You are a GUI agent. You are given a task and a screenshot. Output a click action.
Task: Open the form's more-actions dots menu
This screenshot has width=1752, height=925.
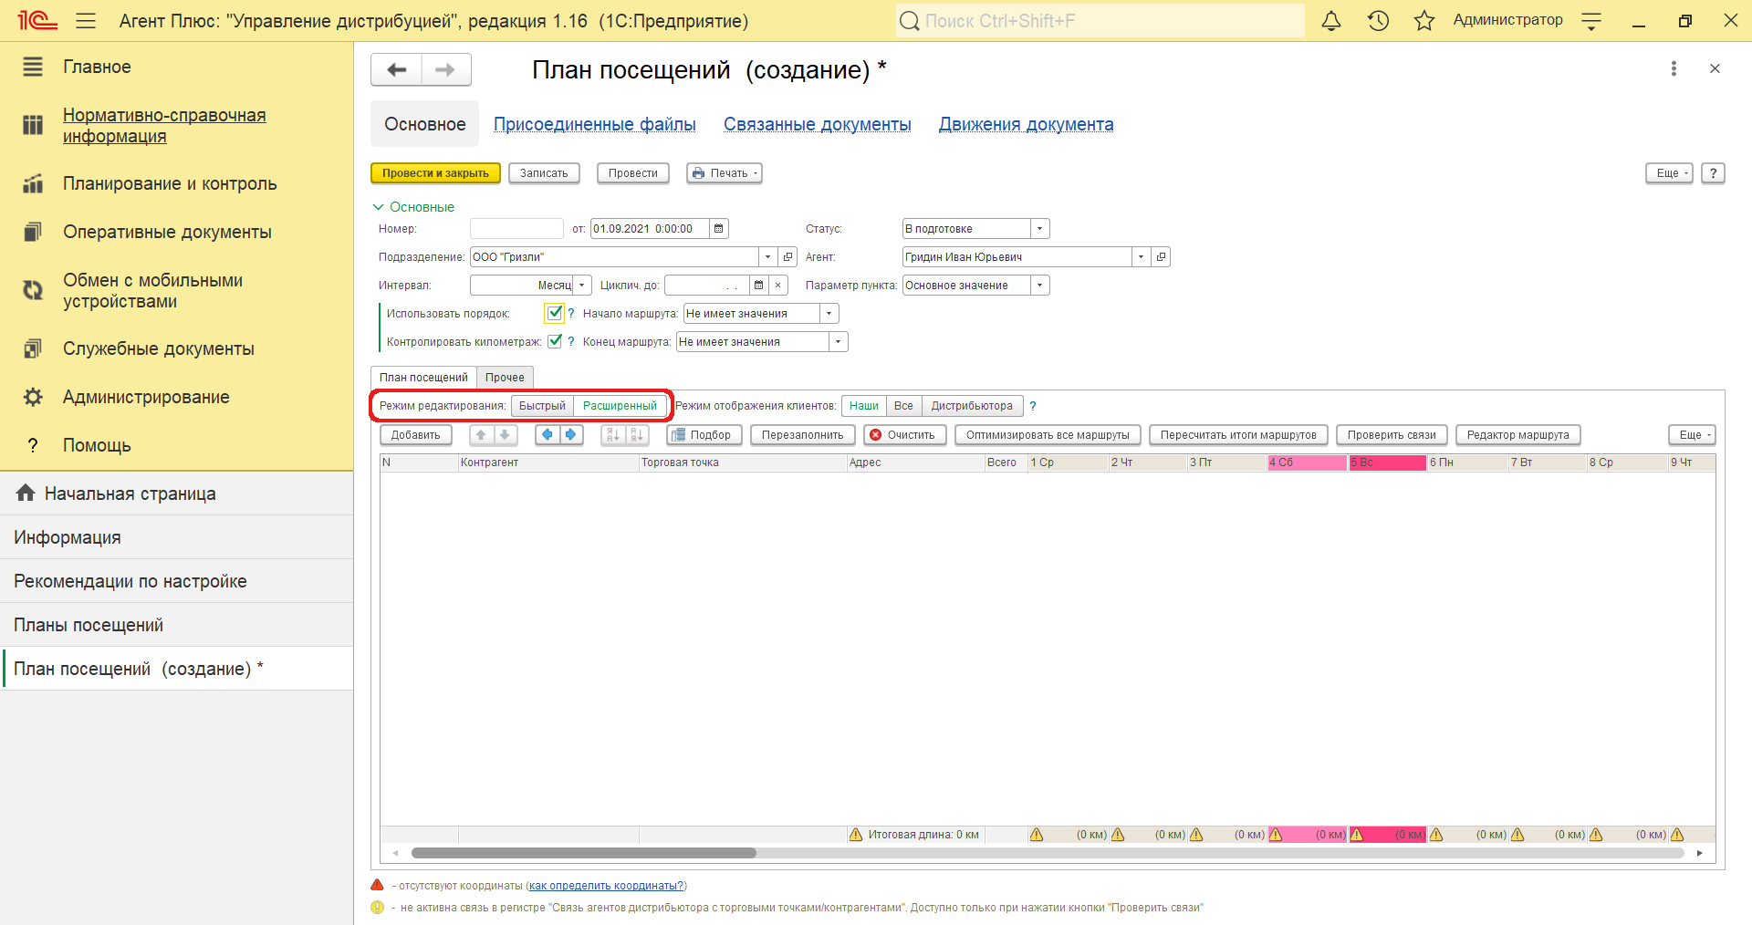tap(1674, 68)
